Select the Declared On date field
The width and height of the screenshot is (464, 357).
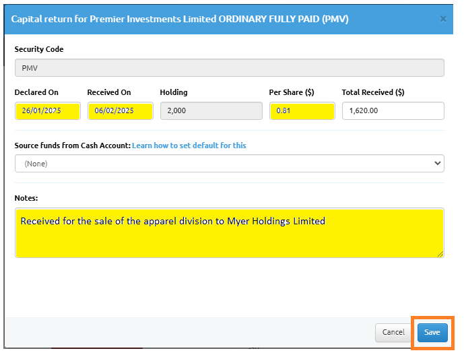pos(48,110)
